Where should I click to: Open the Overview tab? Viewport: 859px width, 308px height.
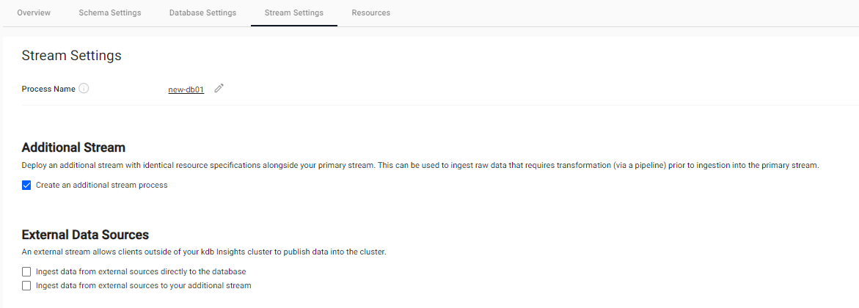pos(34,13)
